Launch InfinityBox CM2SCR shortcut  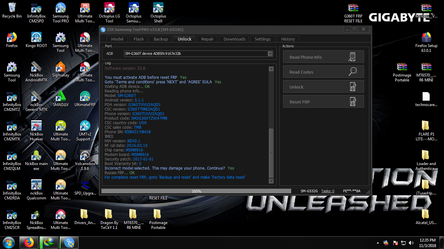[11, 219]
